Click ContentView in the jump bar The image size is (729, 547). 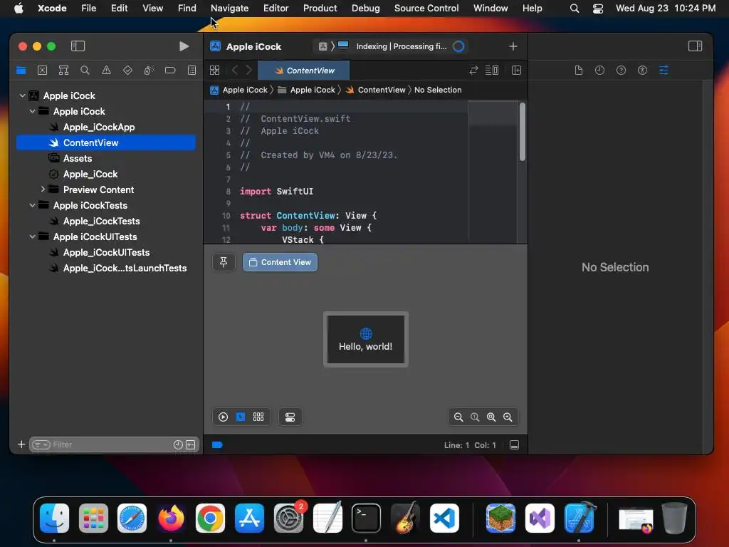click(x=376, y=90)
